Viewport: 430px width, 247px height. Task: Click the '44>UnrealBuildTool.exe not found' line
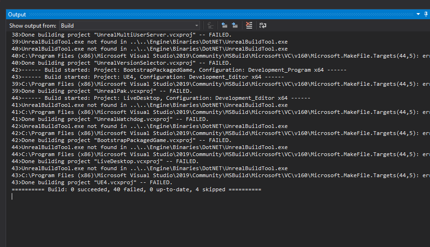150,147
